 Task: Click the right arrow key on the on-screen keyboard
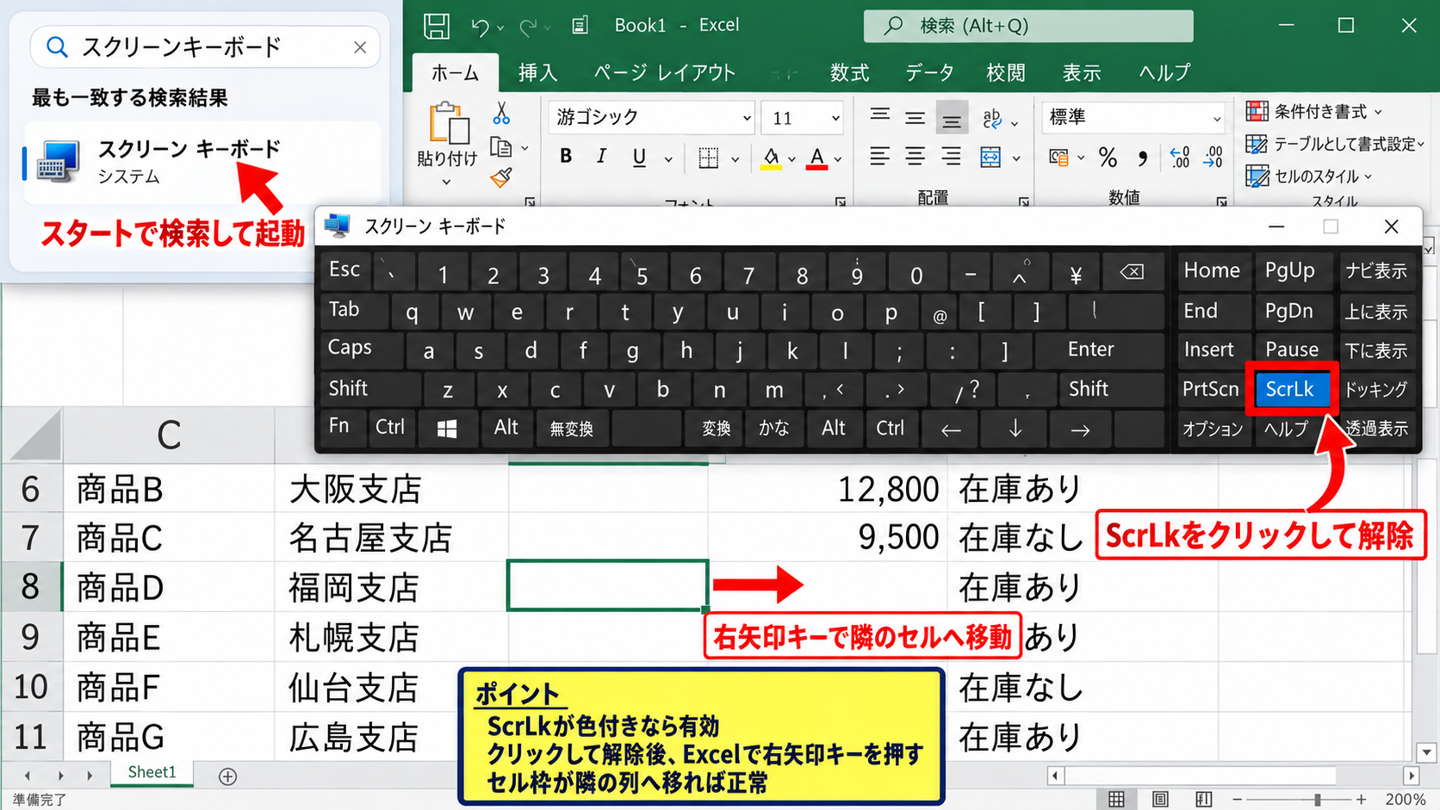click(1080, 429)
